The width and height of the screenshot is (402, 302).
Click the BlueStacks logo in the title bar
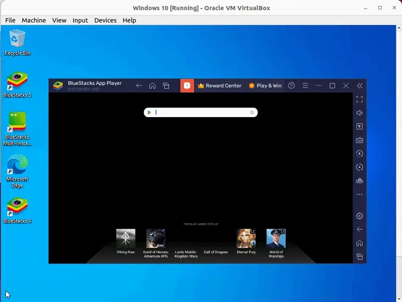pyautogui.click(x=58, y=85)
